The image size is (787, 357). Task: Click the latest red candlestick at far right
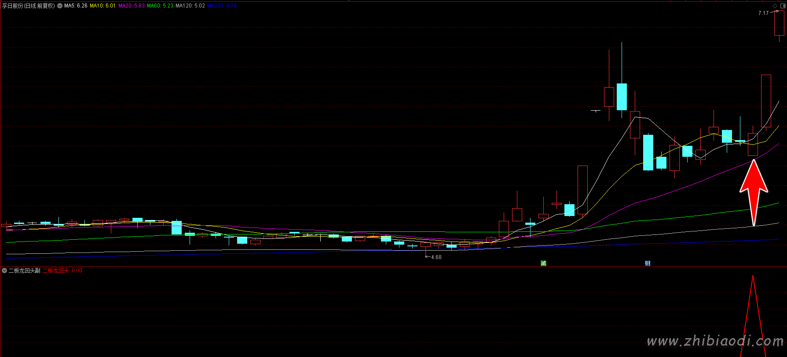(779, 23)
